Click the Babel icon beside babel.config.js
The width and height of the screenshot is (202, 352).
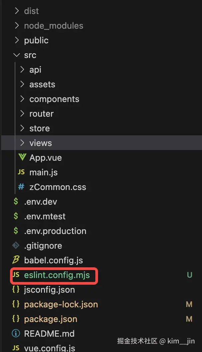[16, 260]
